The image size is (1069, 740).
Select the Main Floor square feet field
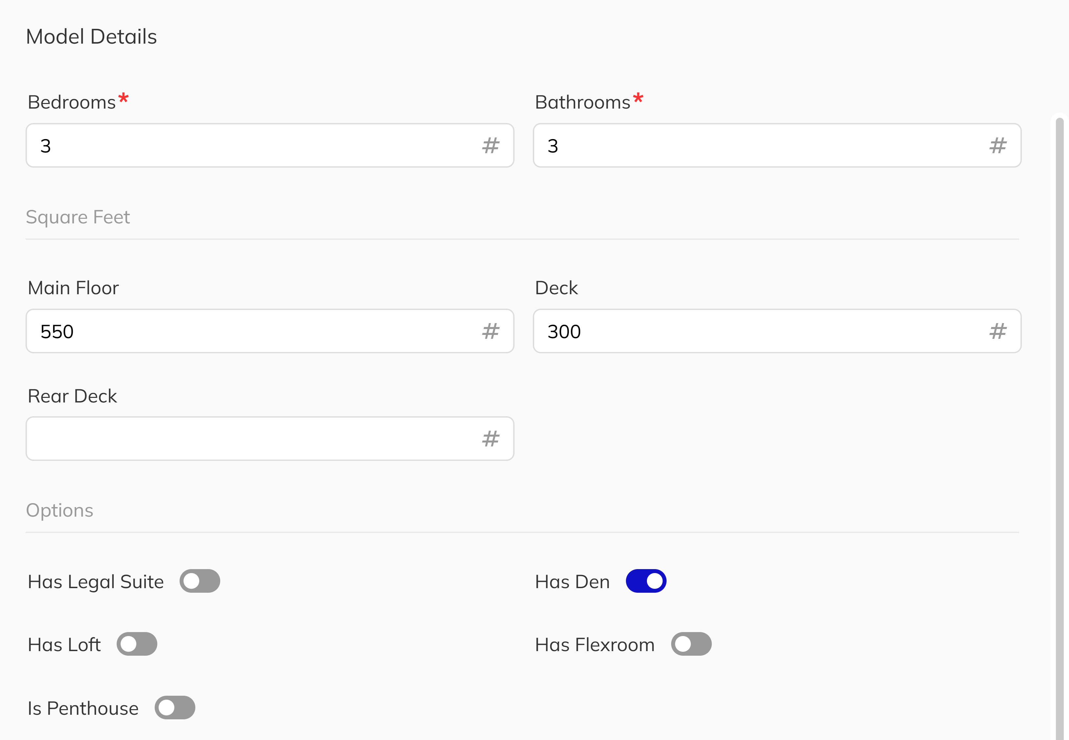pos(250,331)
